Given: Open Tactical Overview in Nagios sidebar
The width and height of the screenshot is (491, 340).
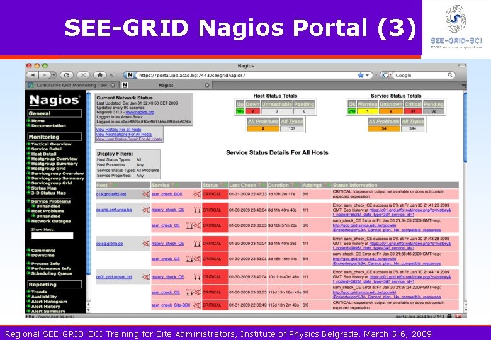Looking at the screenshot, I should coord(52,144).
